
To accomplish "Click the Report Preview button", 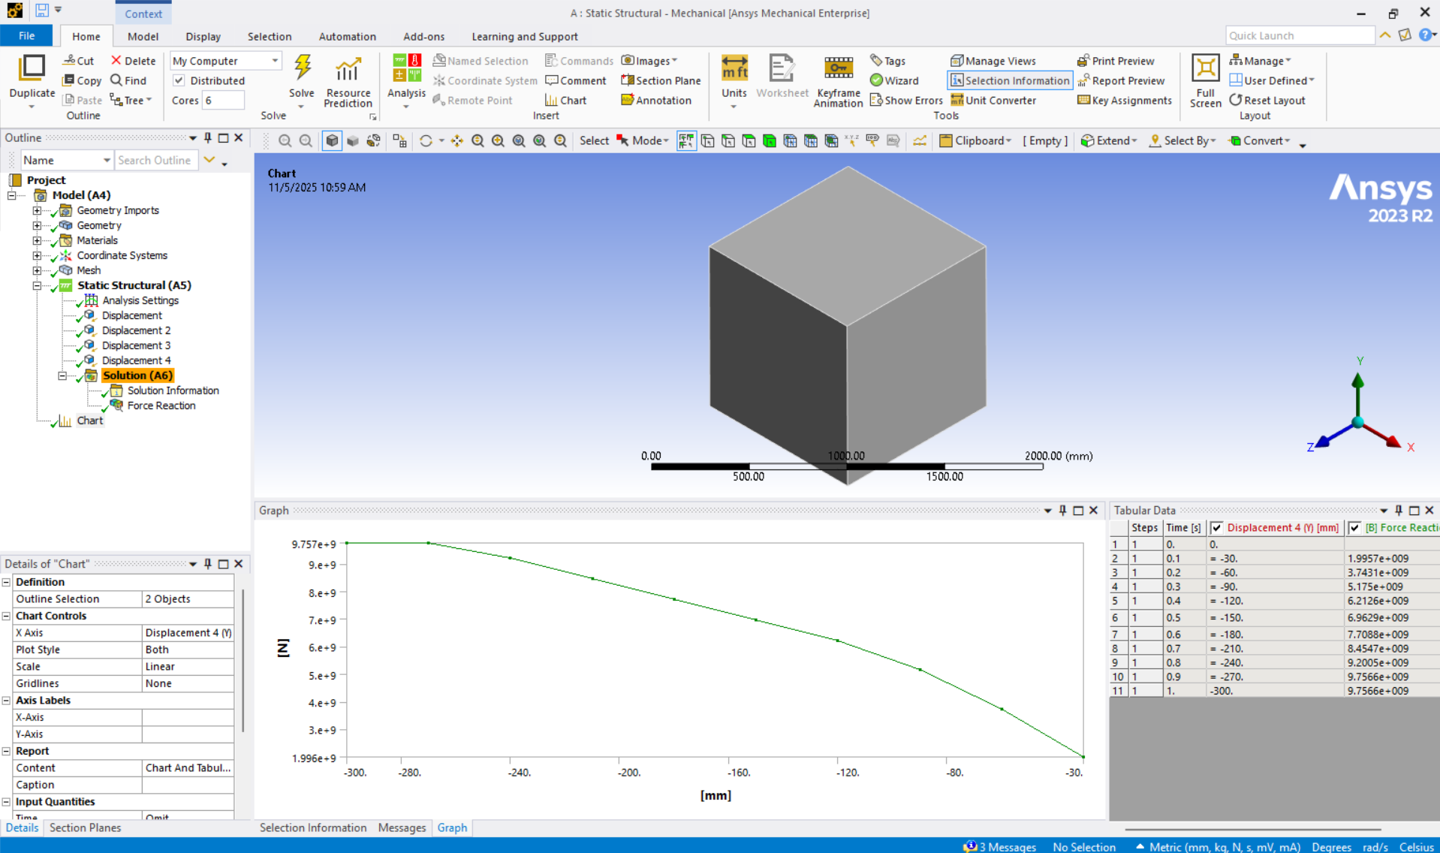I will pyautogui.click(x=1121, y=80).
